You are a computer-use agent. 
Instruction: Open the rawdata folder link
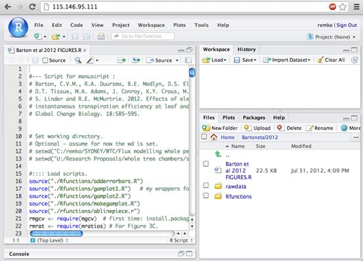(236, 186)
